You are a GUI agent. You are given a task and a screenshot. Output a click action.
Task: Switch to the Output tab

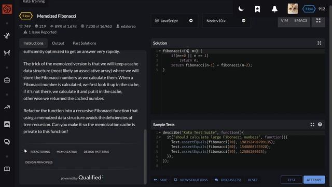point(58,43)
